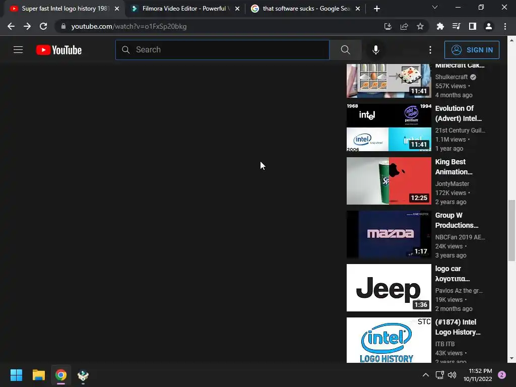Click the install app icon in address bar
Screen dimensions: 516x387
388,26
